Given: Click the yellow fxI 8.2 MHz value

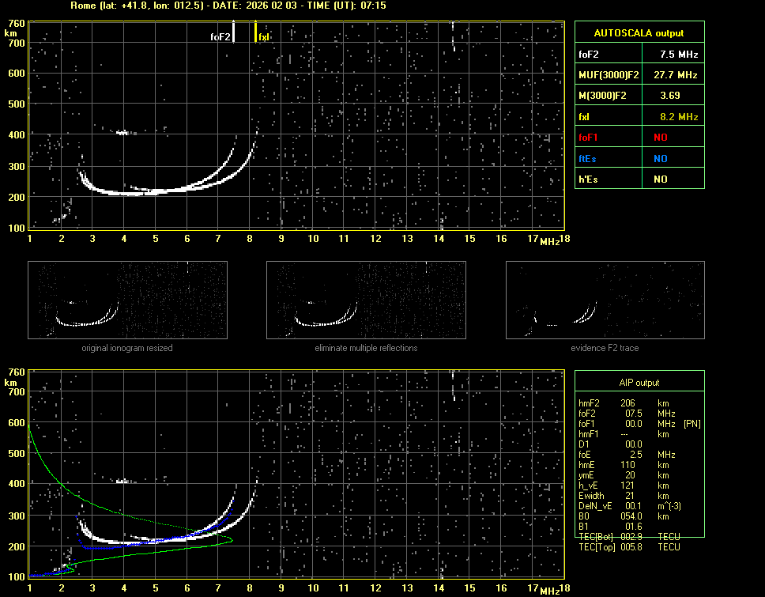Looking at the screenshot, I should coord(679,117).
